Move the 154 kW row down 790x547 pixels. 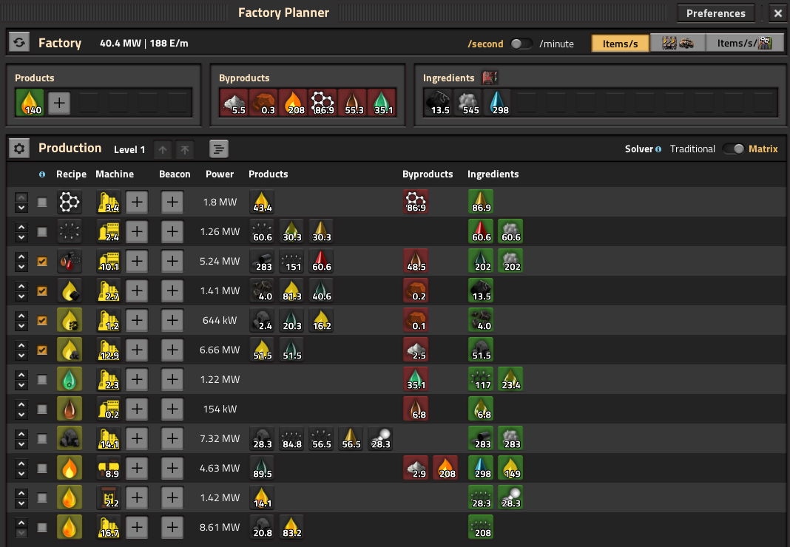pos(21,415)
